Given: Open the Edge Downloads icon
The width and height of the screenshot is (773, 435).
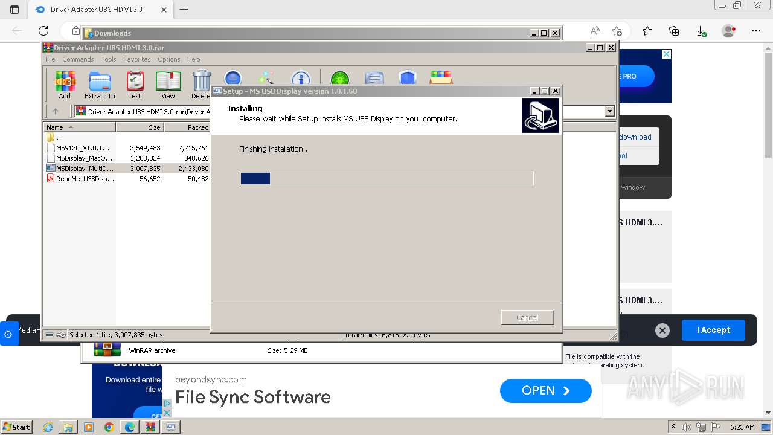Looking at the screenshot, I should tap(701, 31).
